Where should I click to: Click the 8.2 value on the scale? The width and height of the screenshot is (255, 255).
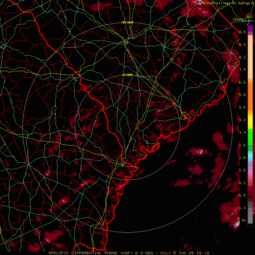242,57
